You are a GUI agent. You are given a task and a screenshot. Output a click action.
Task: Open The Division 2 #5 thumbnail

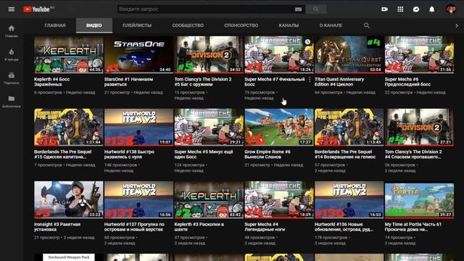[x=209, y=54]
